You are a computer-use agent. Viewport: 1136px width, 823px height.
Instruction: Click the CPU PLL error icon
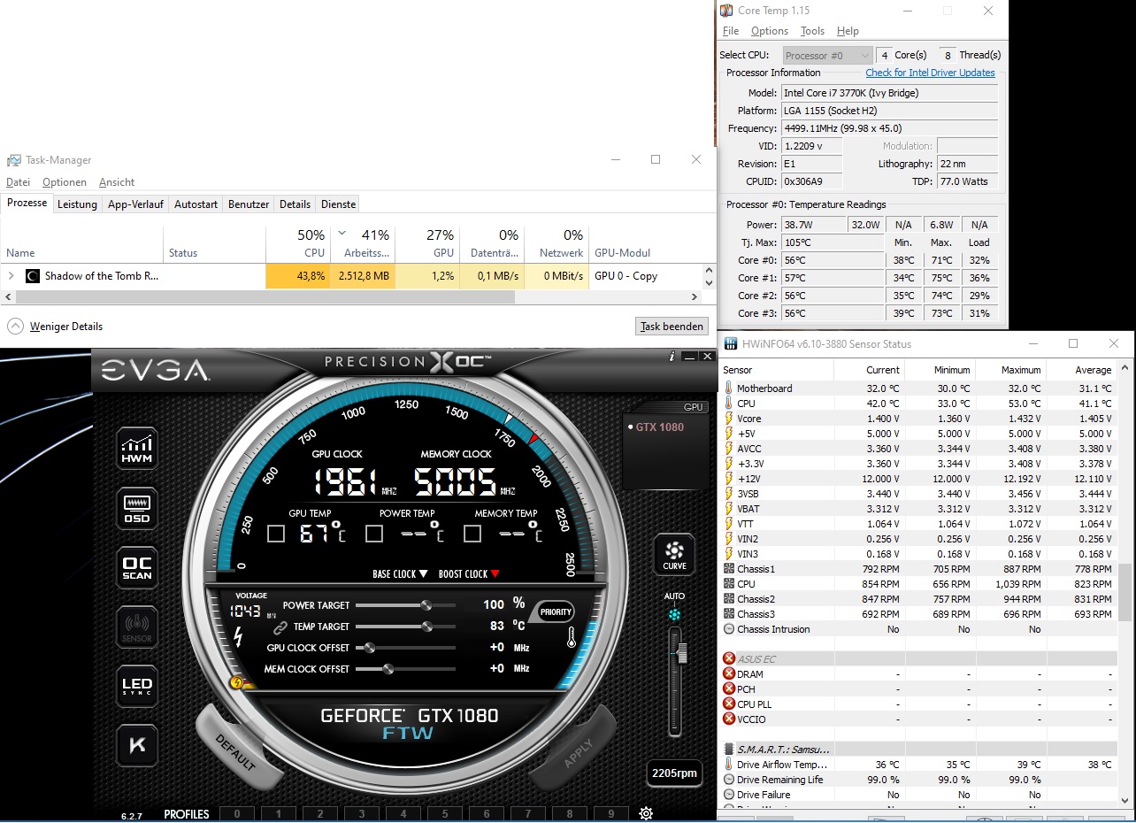729,704
